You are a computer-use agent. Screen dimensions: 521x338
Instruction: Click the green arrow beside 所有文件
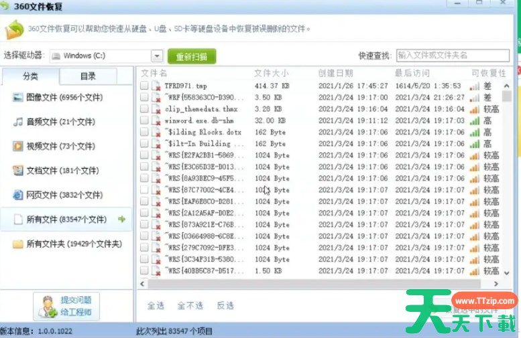[121, 219]
